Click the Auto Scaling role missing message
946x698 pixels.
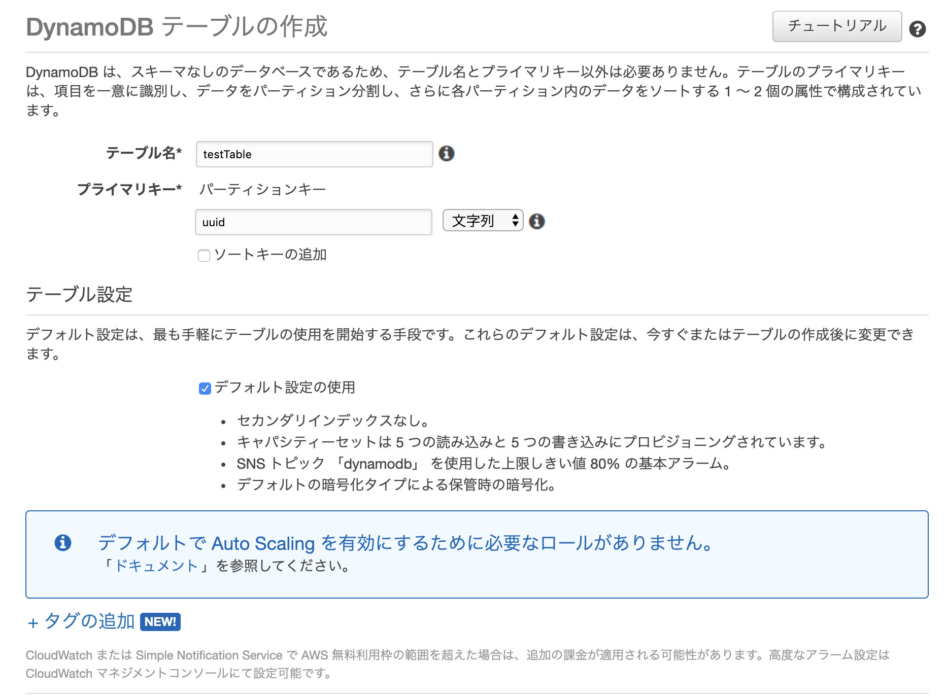(407, 543)
